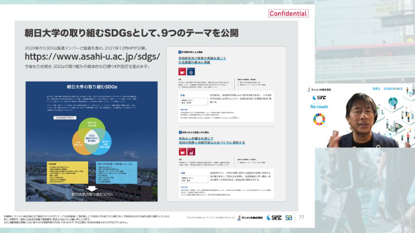Open the asahi-u.ac.jp/sdgs URL
The height and width of the screenshot is (233, 415).
[x=92, y=56]
